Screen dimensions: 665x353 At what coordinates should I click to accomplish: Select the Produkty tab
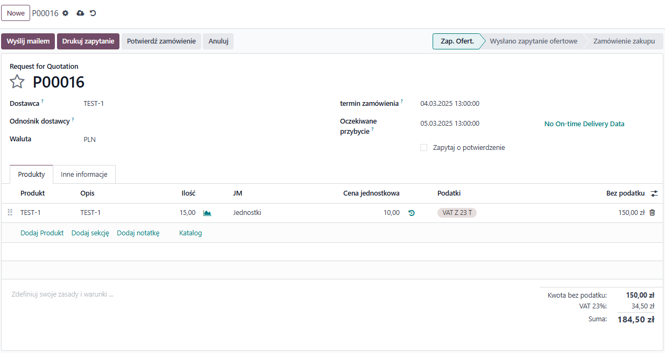click(31, 175)
